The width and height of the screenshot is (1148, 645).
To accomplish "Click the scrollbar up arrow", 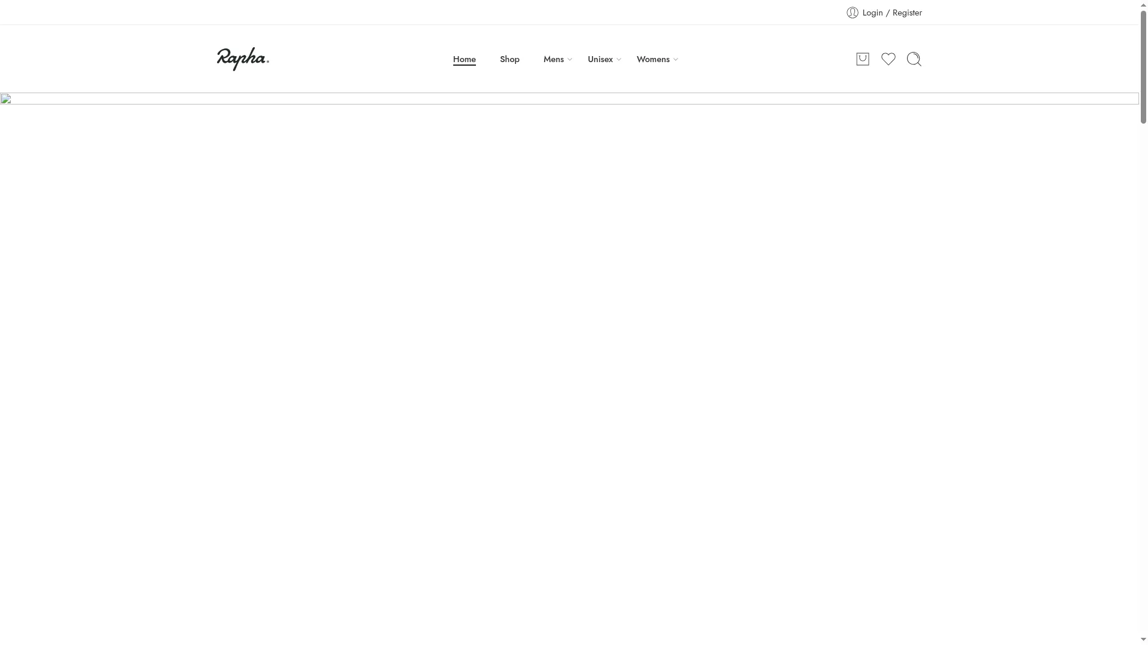I will coord(1143,4).
